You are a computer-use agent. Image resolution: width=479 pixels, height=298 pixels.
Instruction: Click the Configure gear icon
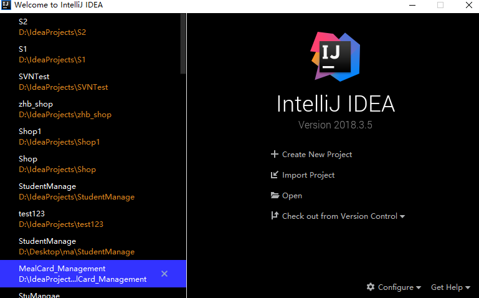[x=371, y=287]
